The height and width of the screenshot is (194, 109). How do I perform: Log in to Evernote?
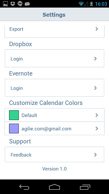[x=54, y=88]
